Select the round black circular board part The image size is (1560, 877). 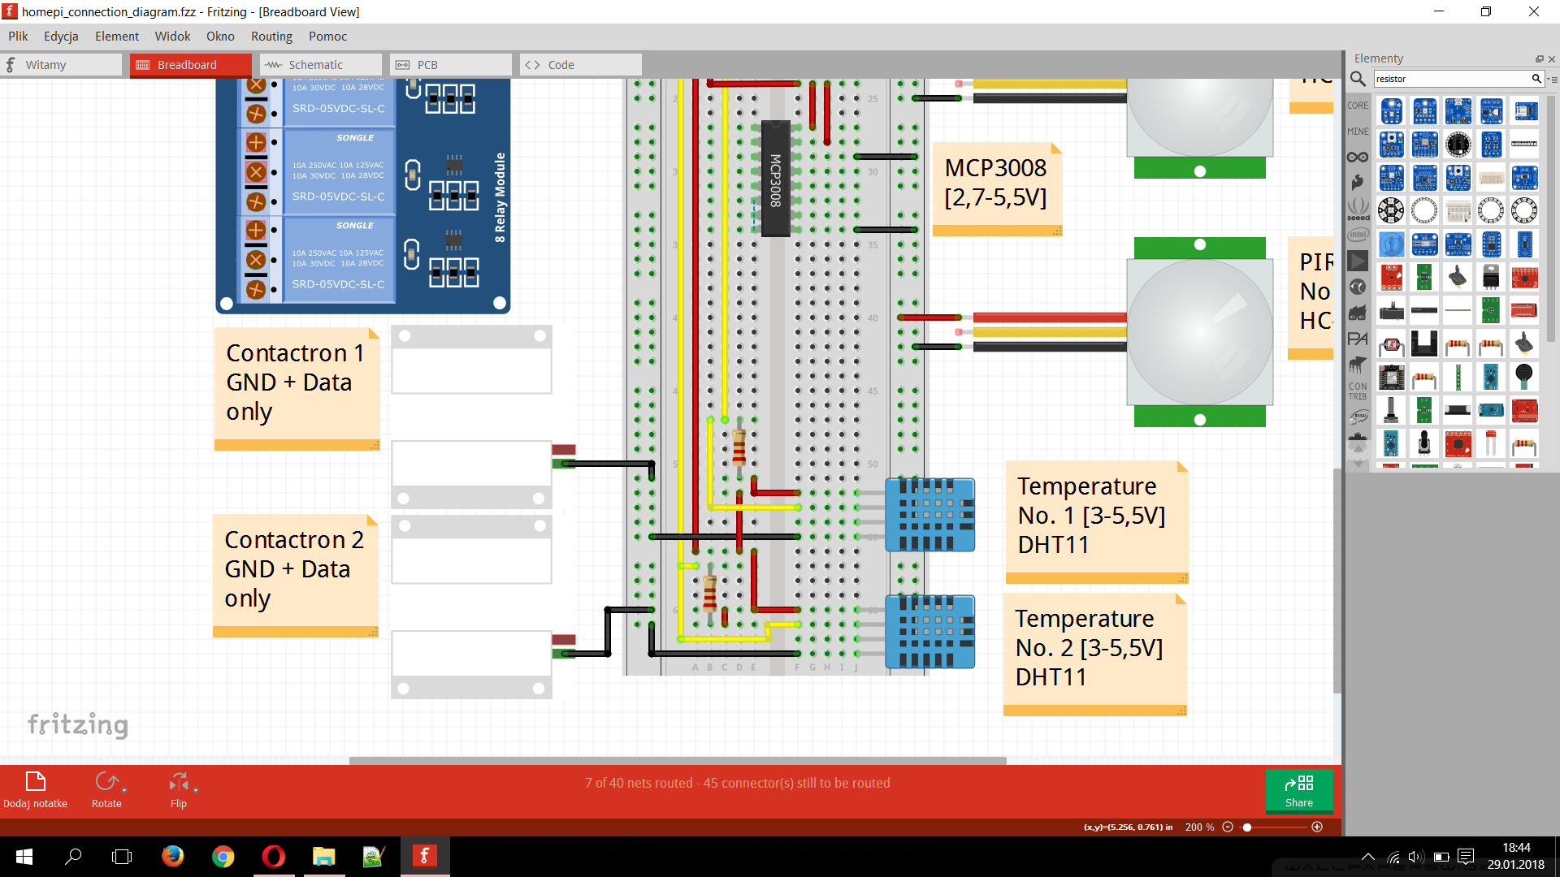[1458, 145]
